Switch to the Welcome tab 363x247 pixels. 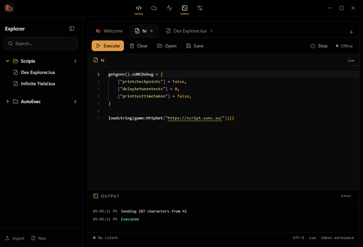[110, 31]
